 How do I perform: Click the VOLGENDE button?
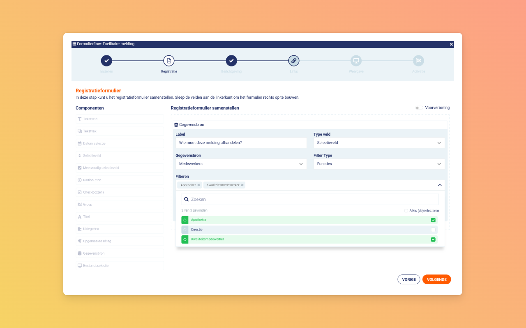437,279
